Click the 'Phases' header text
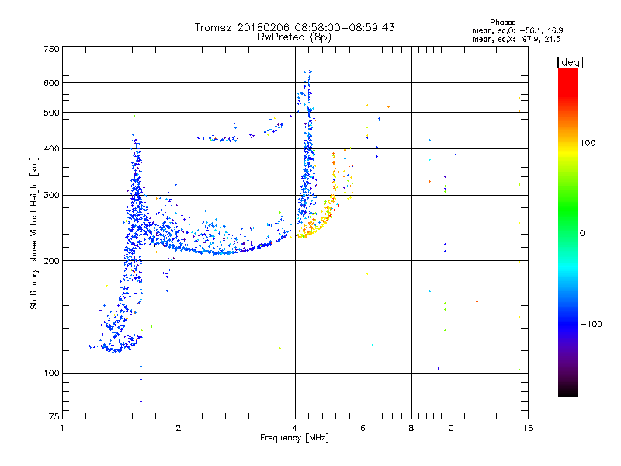The width and height of the screenshot is (621, 466). (x=502, y=23)
